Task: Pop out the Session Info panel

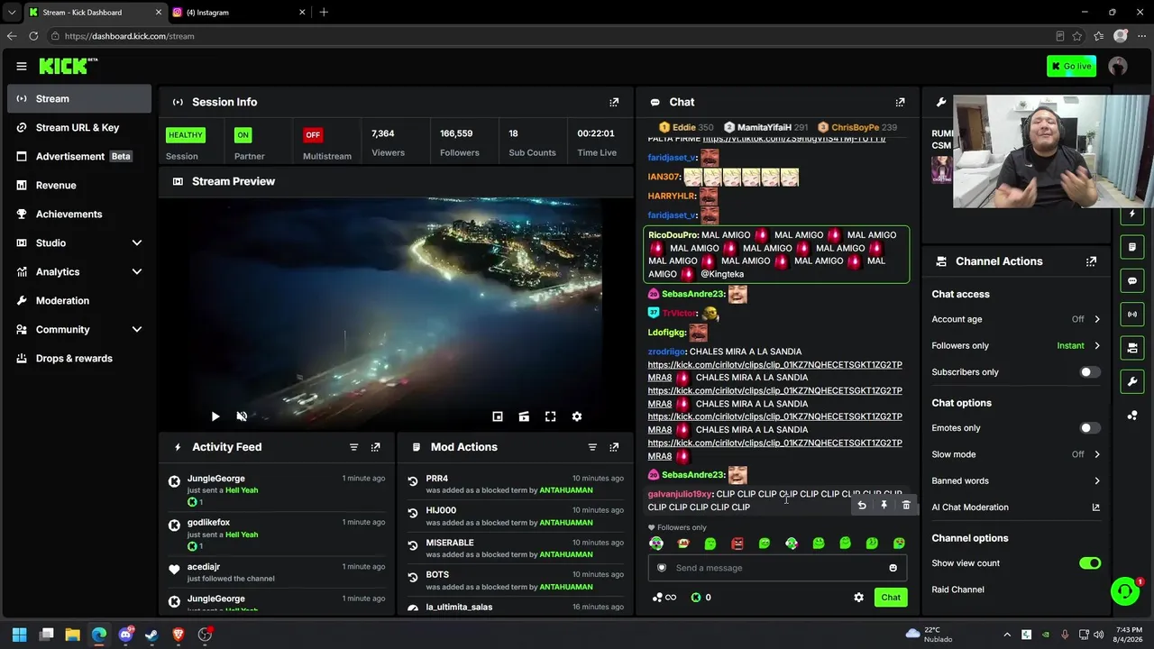Action: click(x=614, y=102)
